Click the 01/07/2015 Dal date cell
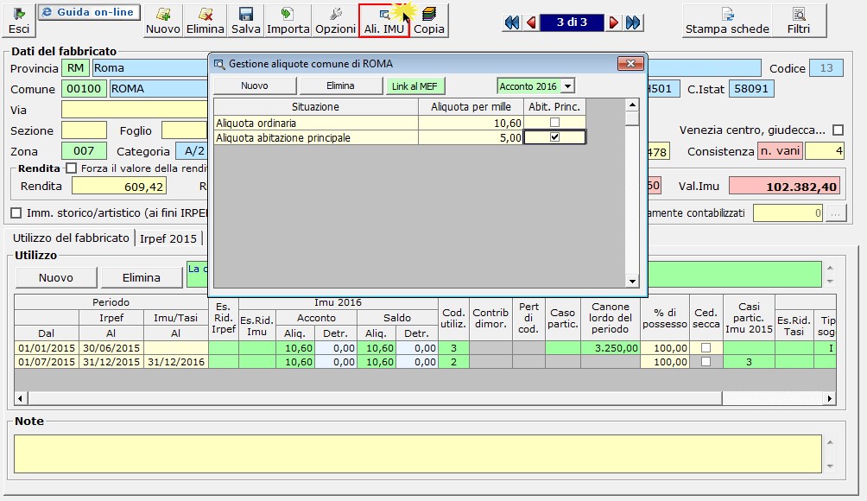The image size is (867, 501). point(47,362)
